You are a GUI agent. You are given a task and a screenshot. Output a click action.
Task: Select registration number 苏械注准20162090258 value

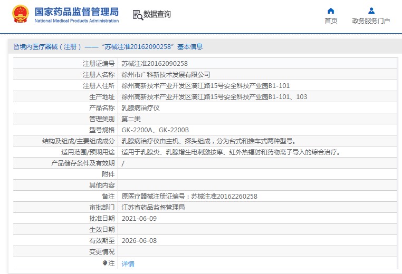pyautogui.click(x=155, y=64)
